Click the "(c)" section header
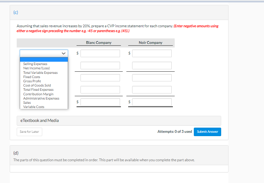Image resolution: width=264 pixels, height=183 pixels. [x=15, y=12]
